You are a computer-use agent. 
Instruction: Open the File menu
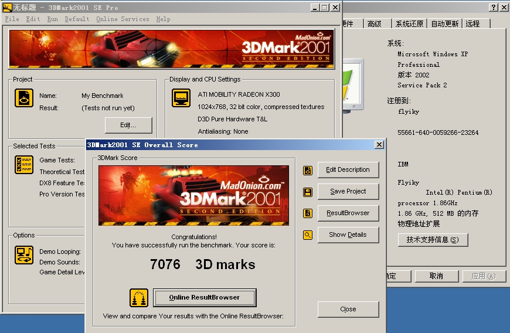pyautogui.click(x=12, y=19)
